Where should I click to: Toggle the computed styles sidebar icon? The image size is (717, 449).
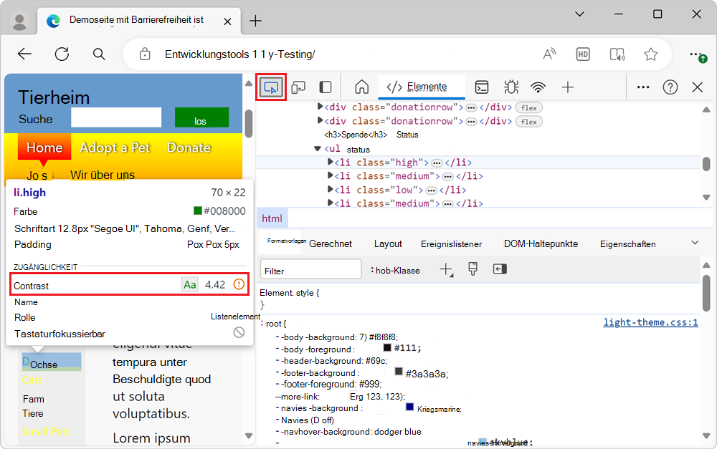[500, 269]
